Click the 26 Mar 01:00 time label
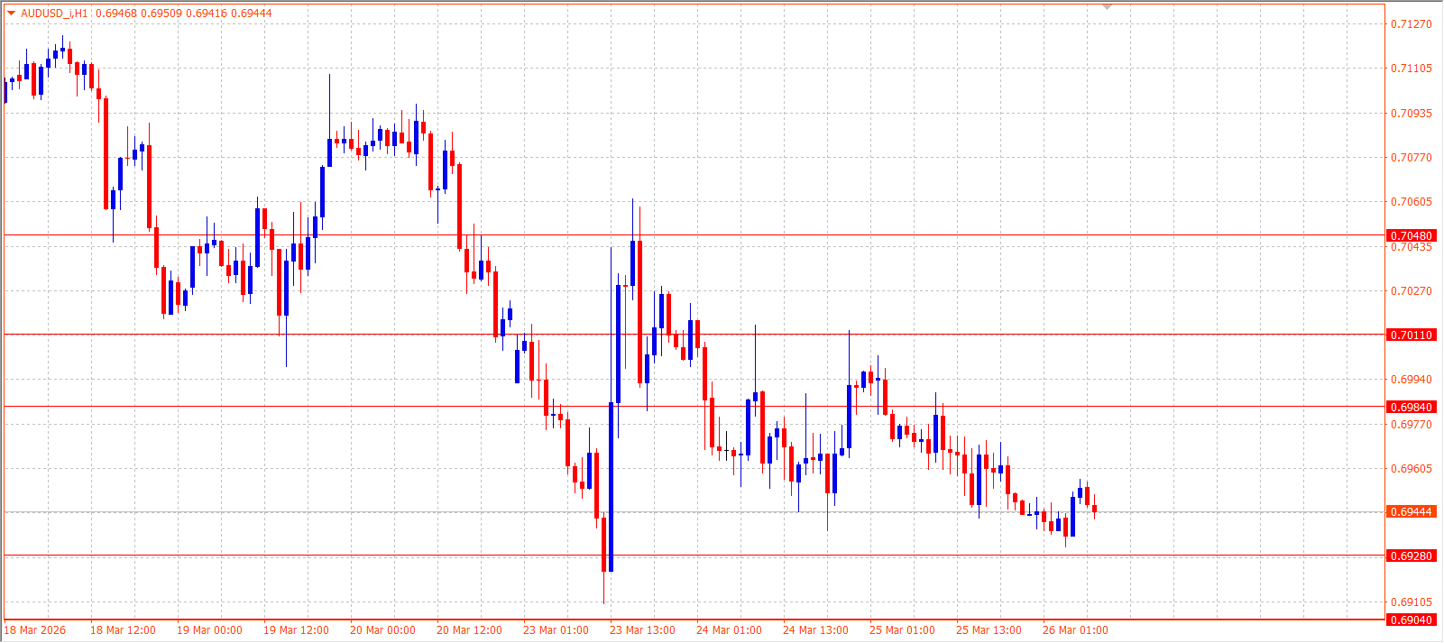The width and height of the screenshot is (1444, 643). 1075,630
